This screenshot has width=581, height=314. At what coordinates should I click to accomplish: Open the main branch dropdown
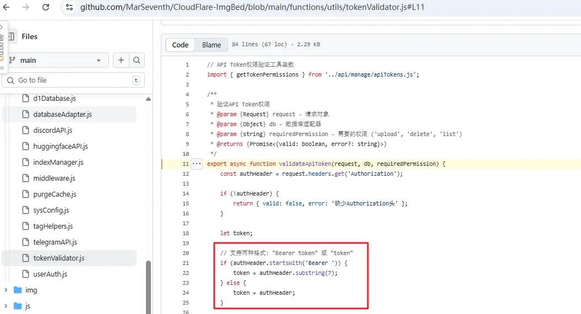pyautogui.click(x=56, y=61)
